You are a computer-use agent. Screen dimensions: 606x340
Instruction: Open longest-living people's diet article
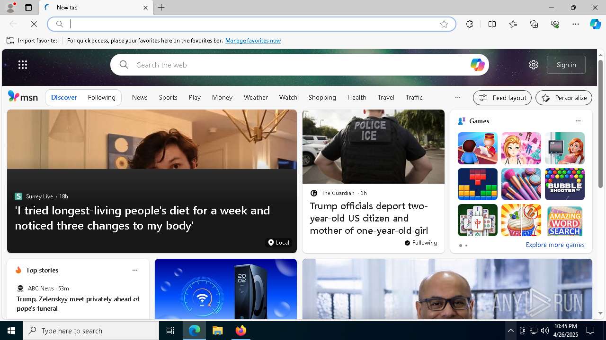pyautogui.click(x=143, y=218)
